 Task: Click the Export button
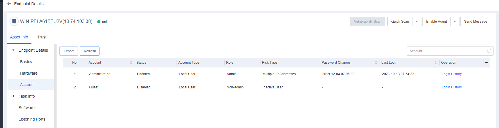click(x=69, y=51)
